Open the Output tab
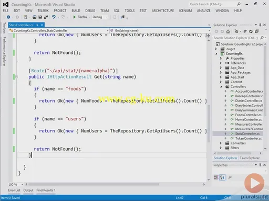The image size is (269, 201). click(x=28, y=190)
